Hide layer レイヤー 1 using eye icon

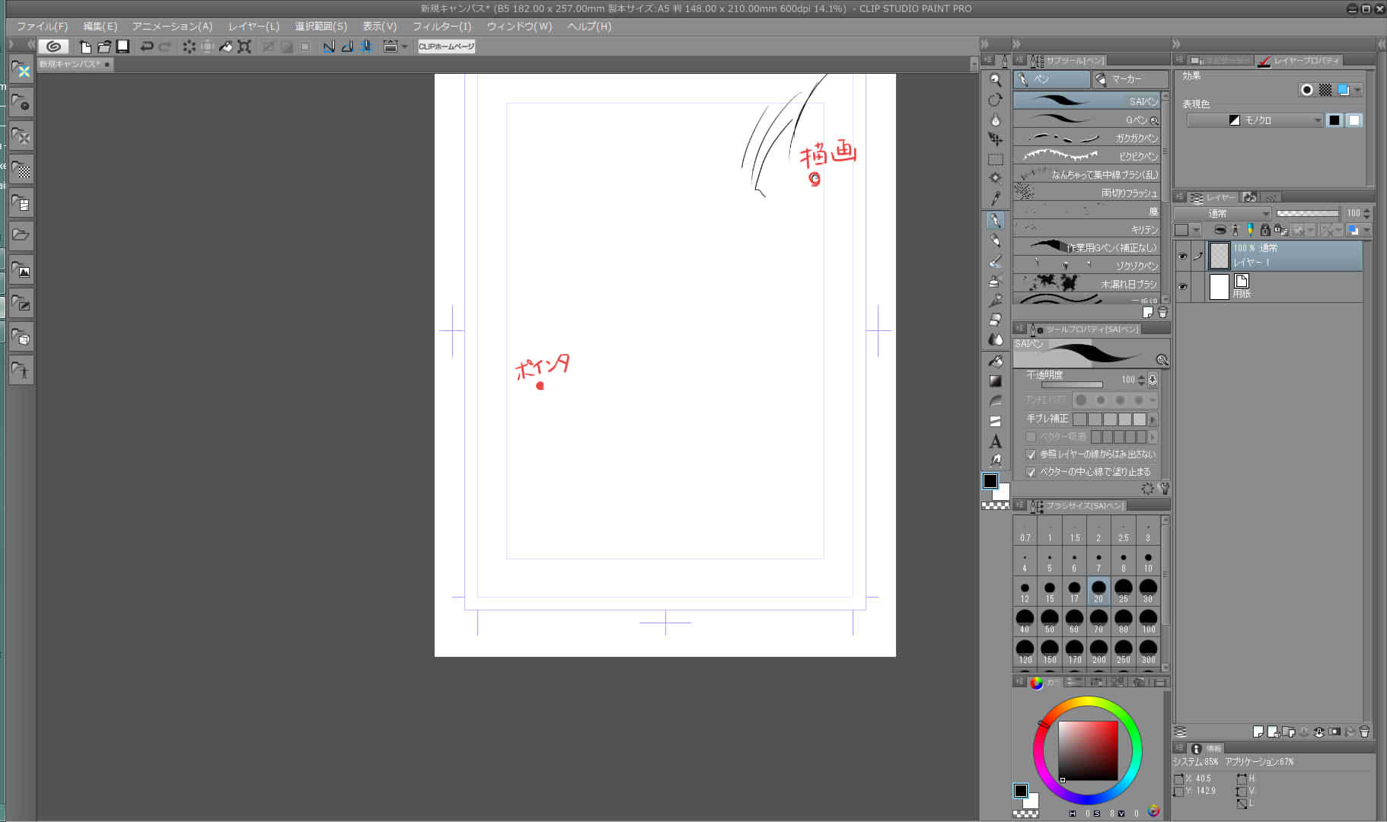tap(1182, 256)
